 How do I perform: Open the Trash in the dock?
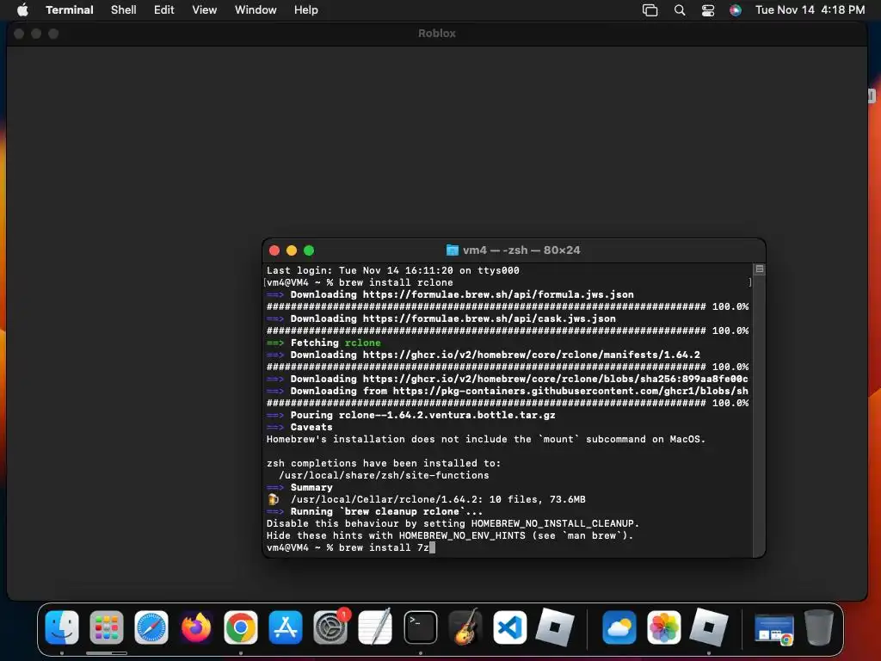click(819, 627)
